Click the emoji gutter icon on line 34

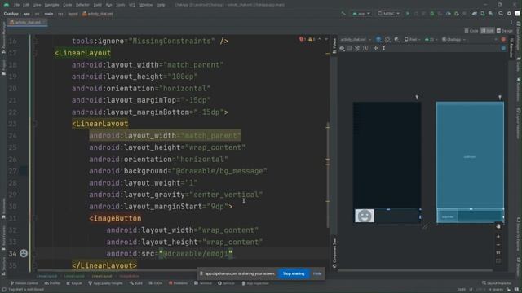pyautogui.click(x=24, y=253)
